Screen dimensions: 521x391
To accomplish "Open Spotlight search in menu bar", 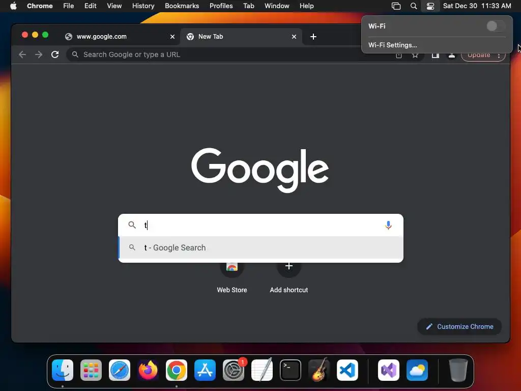I will (413, 6).
